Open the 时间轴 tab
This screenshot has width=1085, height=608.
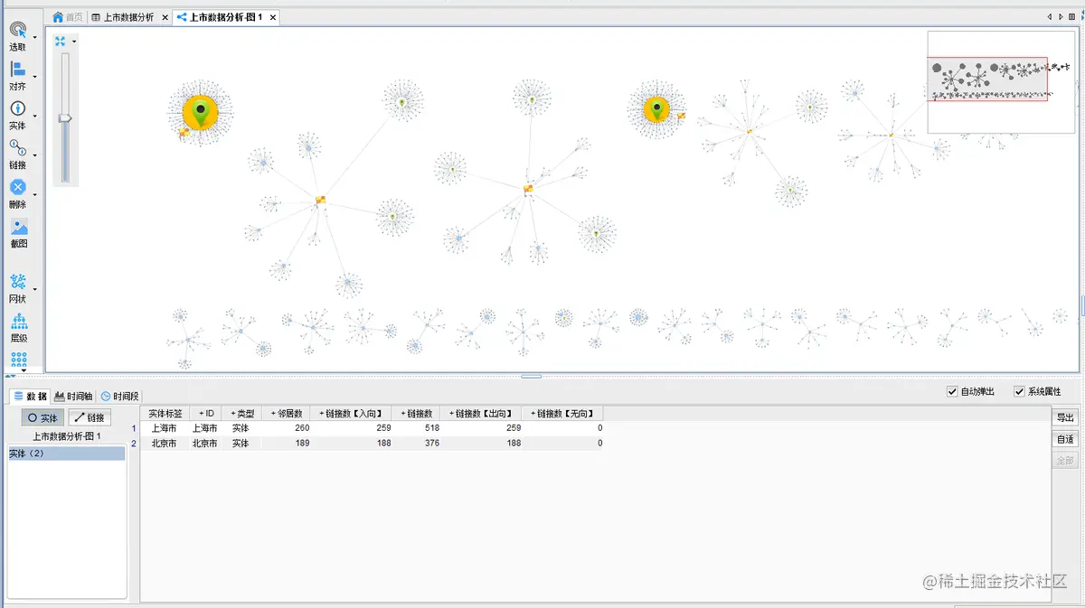click(73, 396)
